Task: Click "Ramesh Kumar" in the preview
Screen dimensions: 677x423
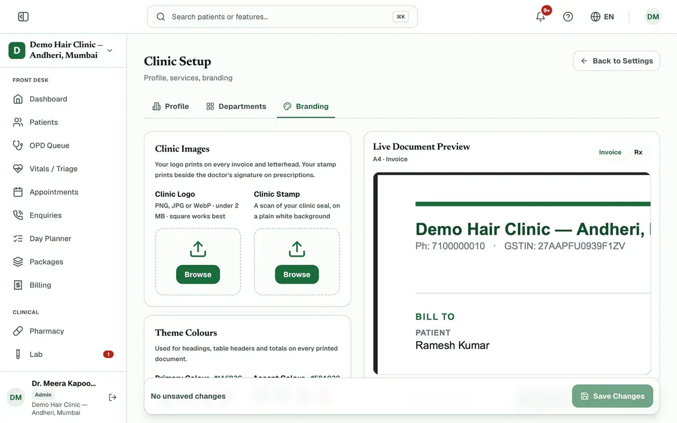Action: click(452, 345)
